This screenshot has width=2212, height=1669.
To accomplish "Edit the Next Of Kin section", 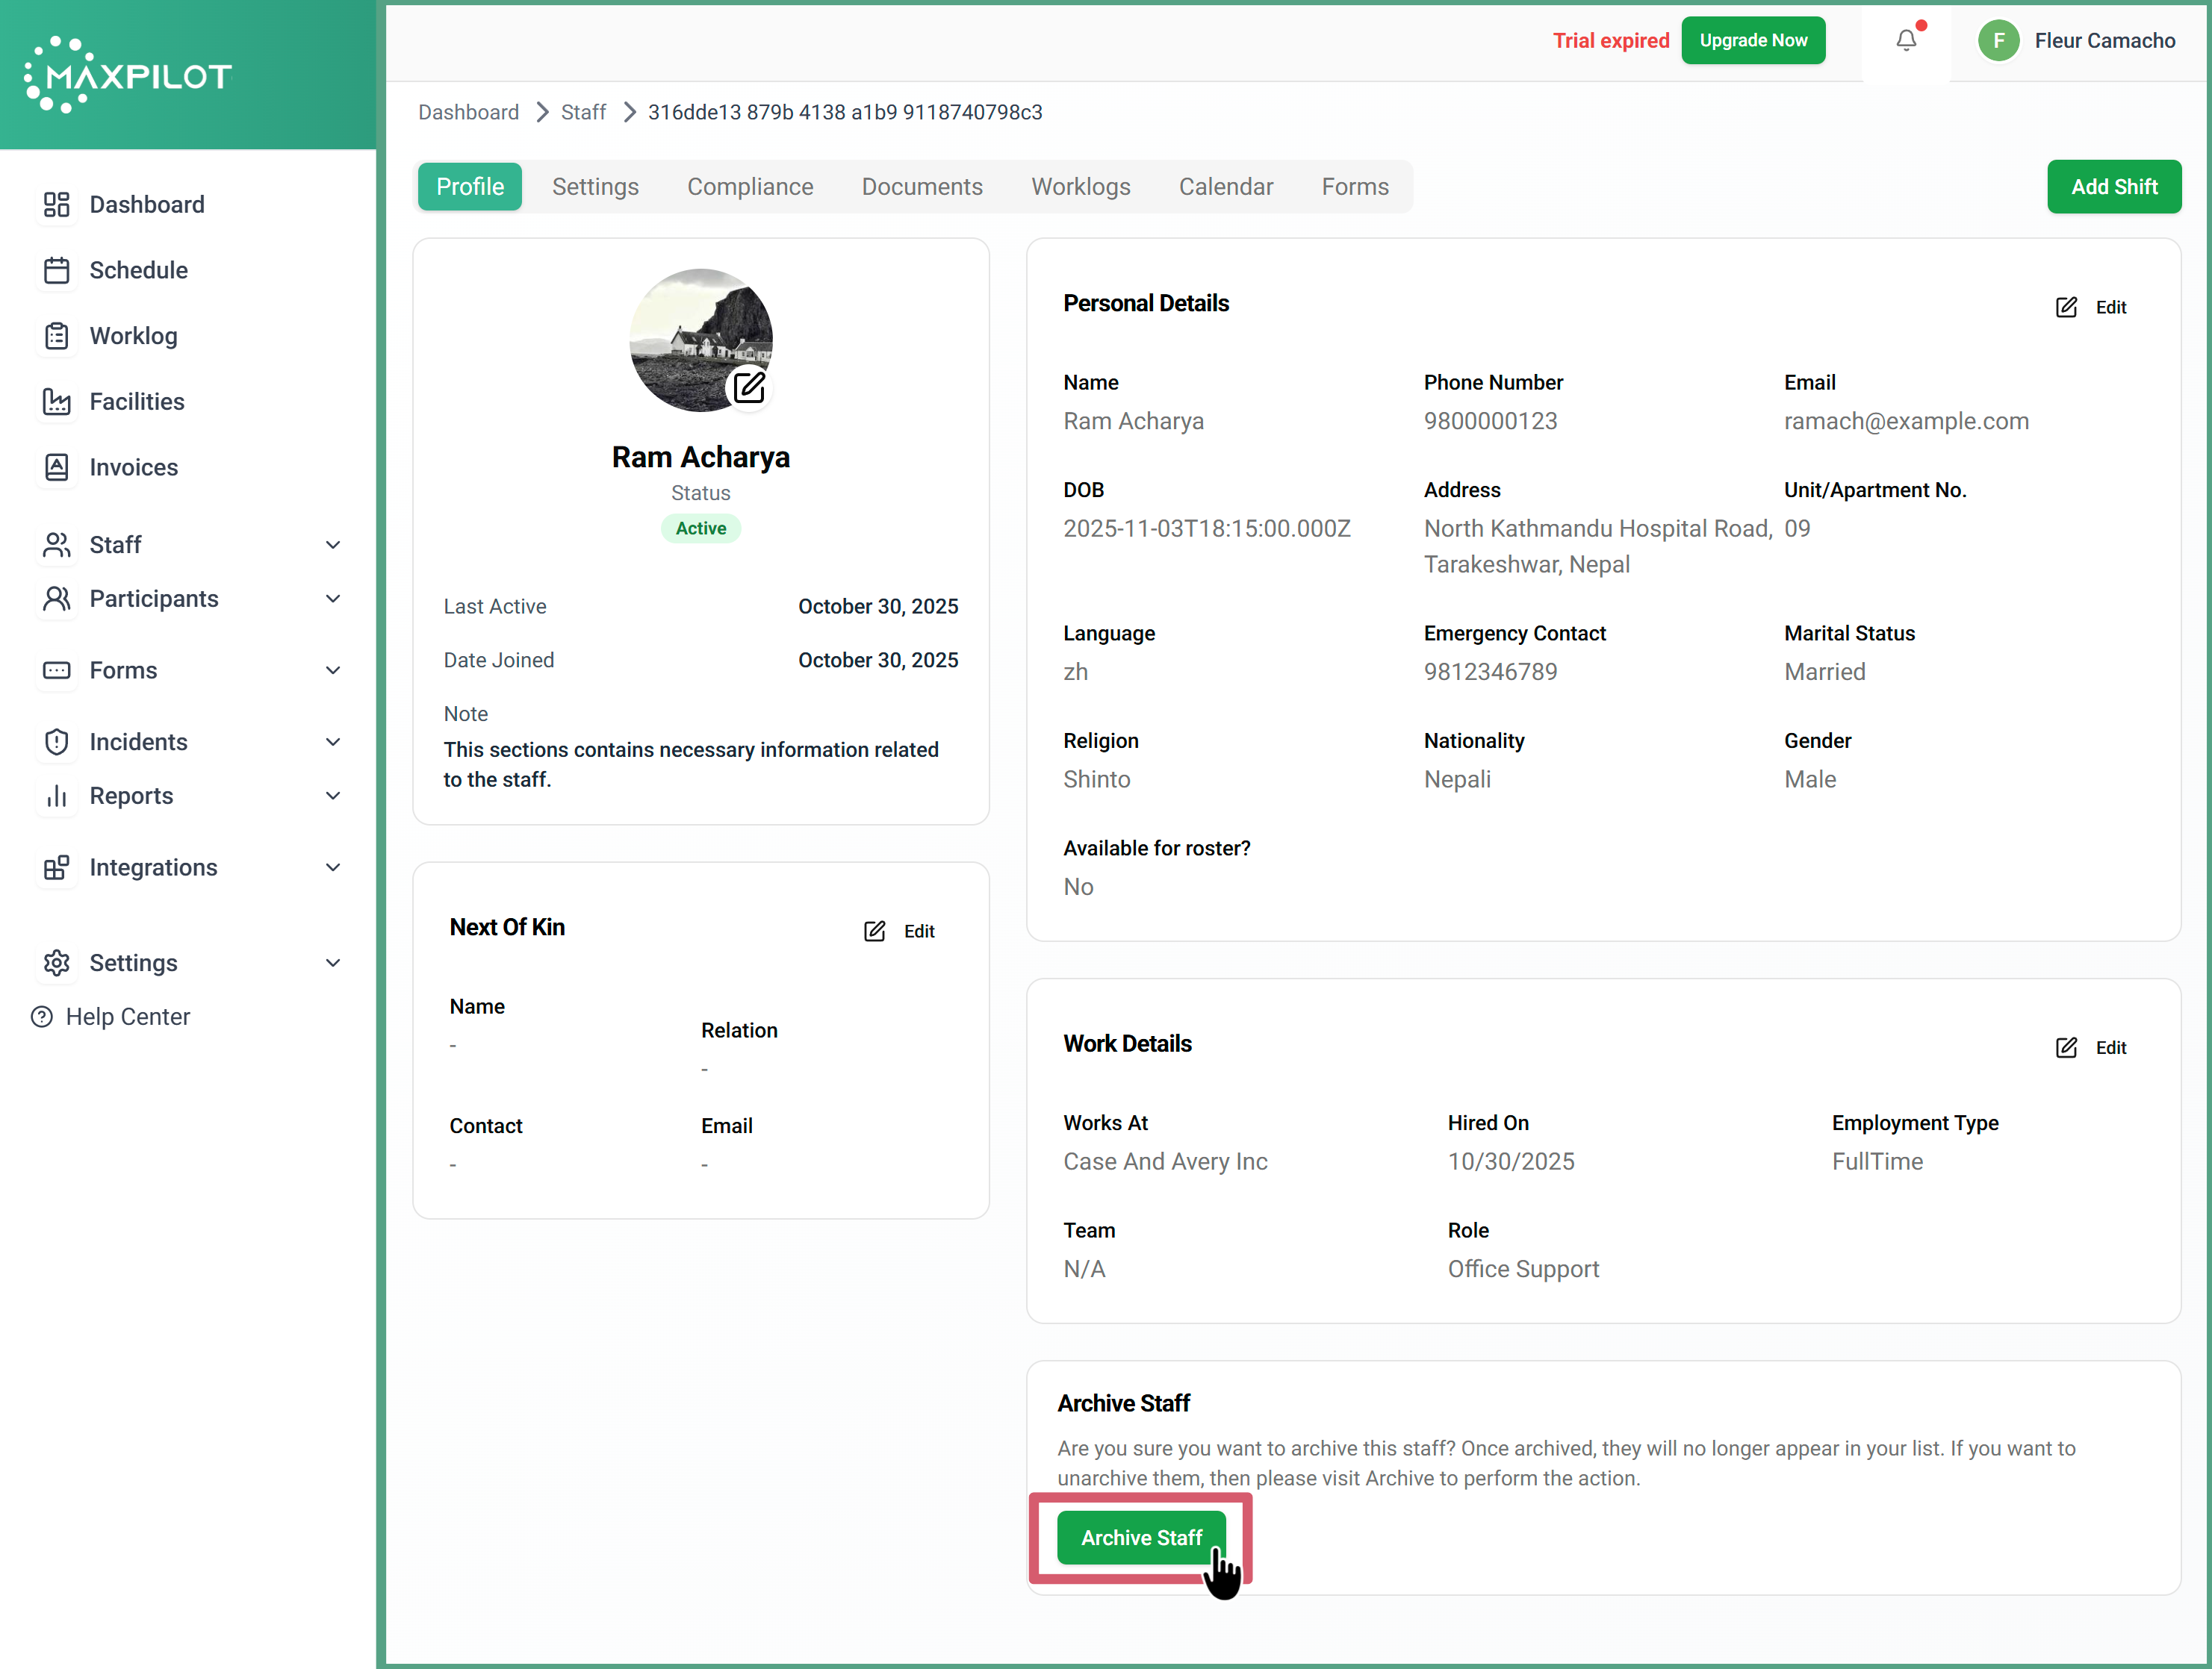I will [899, 931].
